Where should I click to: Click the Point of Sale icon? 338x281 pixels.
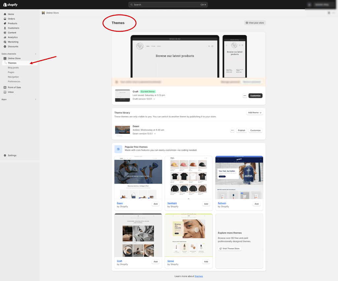[5, 88]
